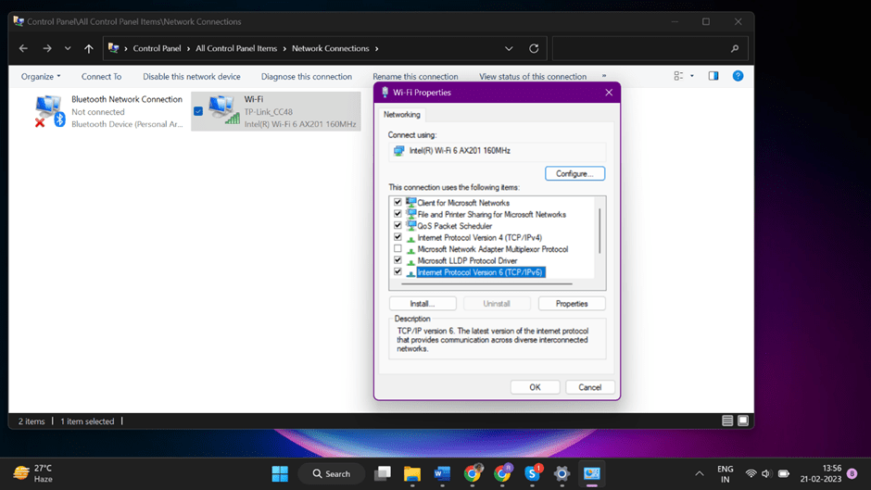The image size is (871, 490).
Task: Toggle File and Printer Sharing checkbox
Action: (398, 214)
